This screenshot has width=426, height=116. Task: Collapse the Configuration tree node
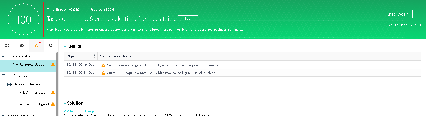pyautogui.click(x=3, y=76)
